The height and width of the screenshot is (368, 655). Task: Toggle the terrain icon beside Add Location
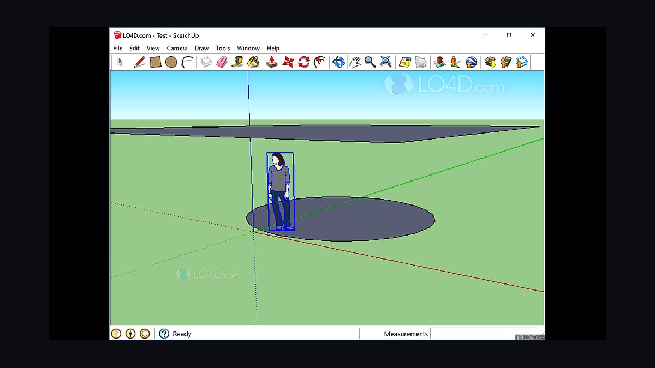coord(420,62)
